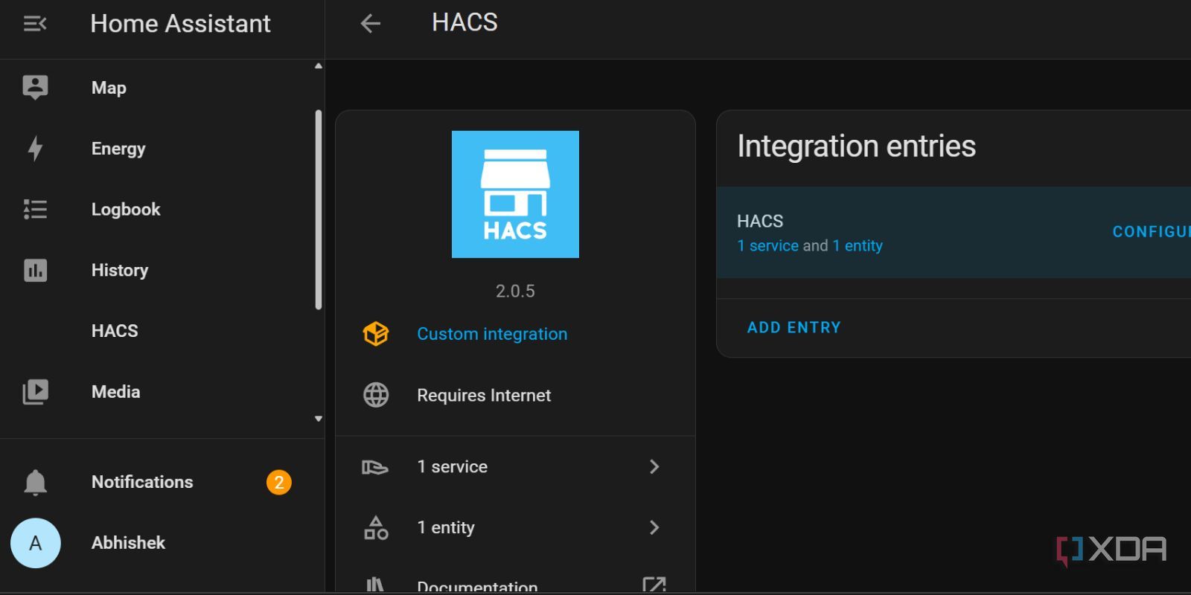Click the entity shapes icon

(376, 528)
